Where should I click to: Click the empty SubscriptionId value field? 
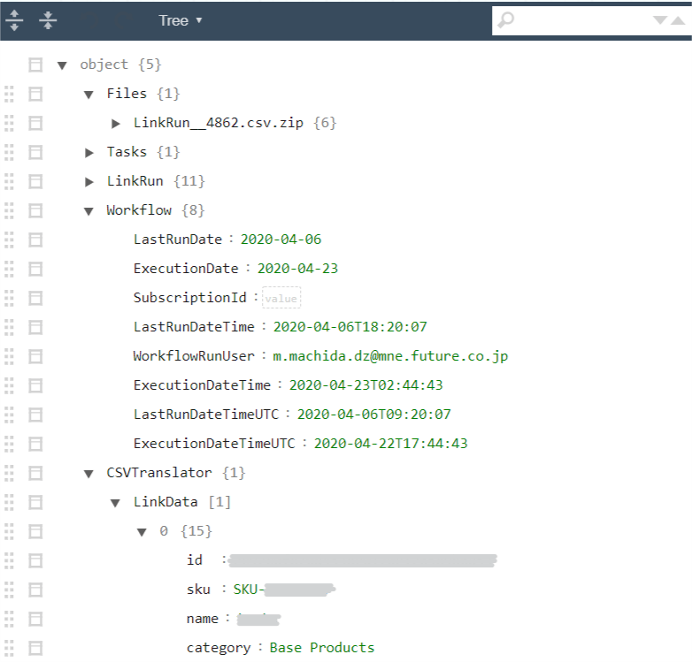click(x=281, y=299)
